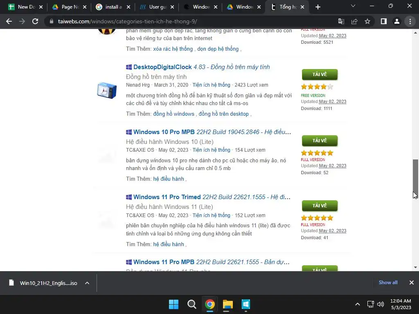Click the blue Windows-logo app taskbar icon
Image resolution: width=419 pixels, height=314 pixels.
pos(246,304)
